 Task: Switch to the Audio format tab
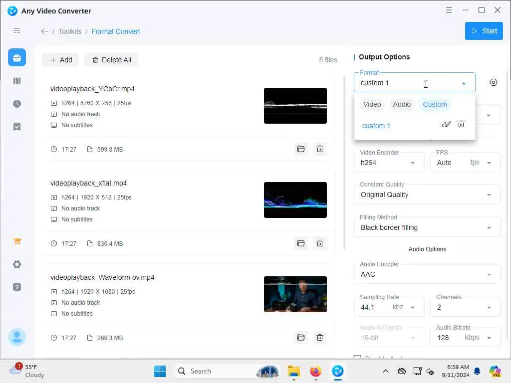(402, 104)
